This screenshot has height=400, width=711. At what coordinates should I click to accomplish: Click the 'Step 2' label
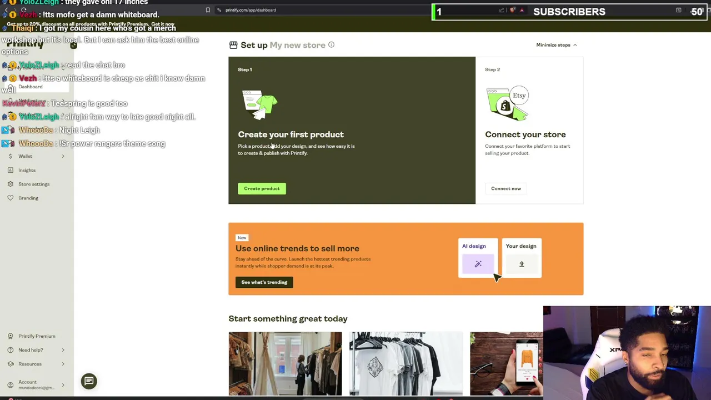(492, 69)
